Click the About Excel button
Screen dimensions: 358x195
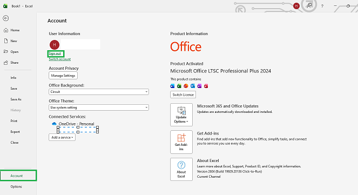[x=181, y=170]
